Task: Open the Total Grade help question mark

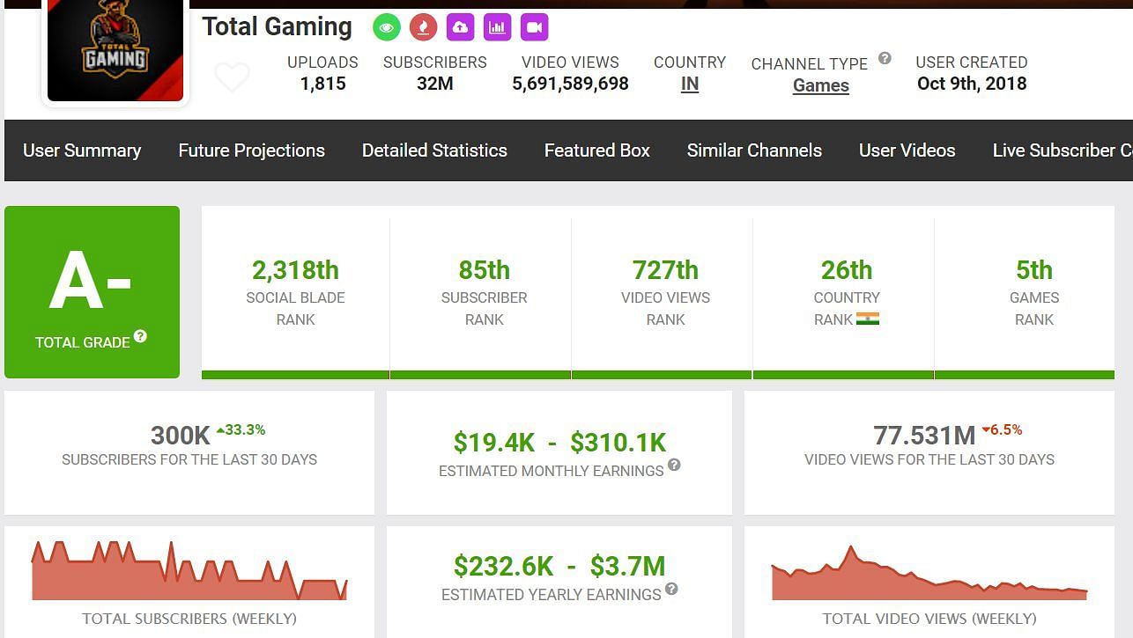Action: (x=140, y=336)
